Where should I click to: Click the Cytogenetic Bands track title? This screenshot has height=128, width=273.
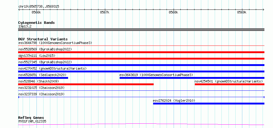(37, 23)
